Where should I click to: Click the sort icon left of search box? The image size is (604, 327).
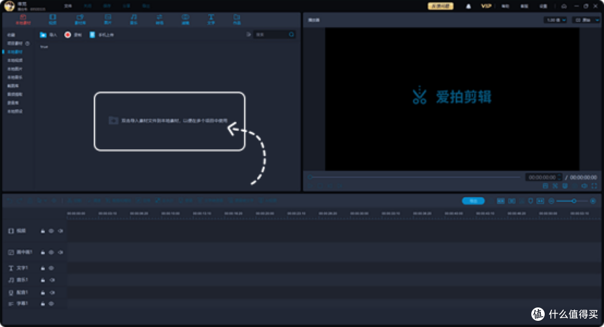(248, 35)
